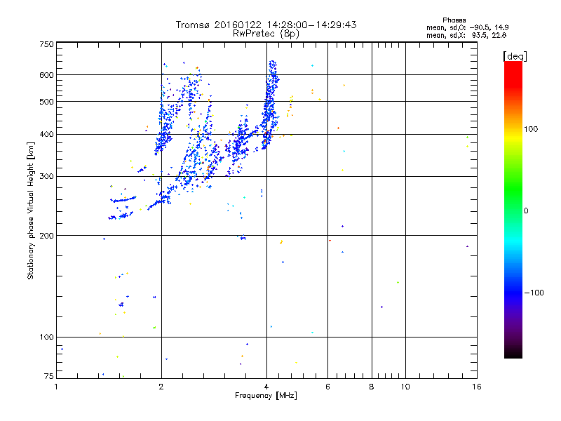
Task: Click the x-axis '4' tick label
Action: coord(266,387)
